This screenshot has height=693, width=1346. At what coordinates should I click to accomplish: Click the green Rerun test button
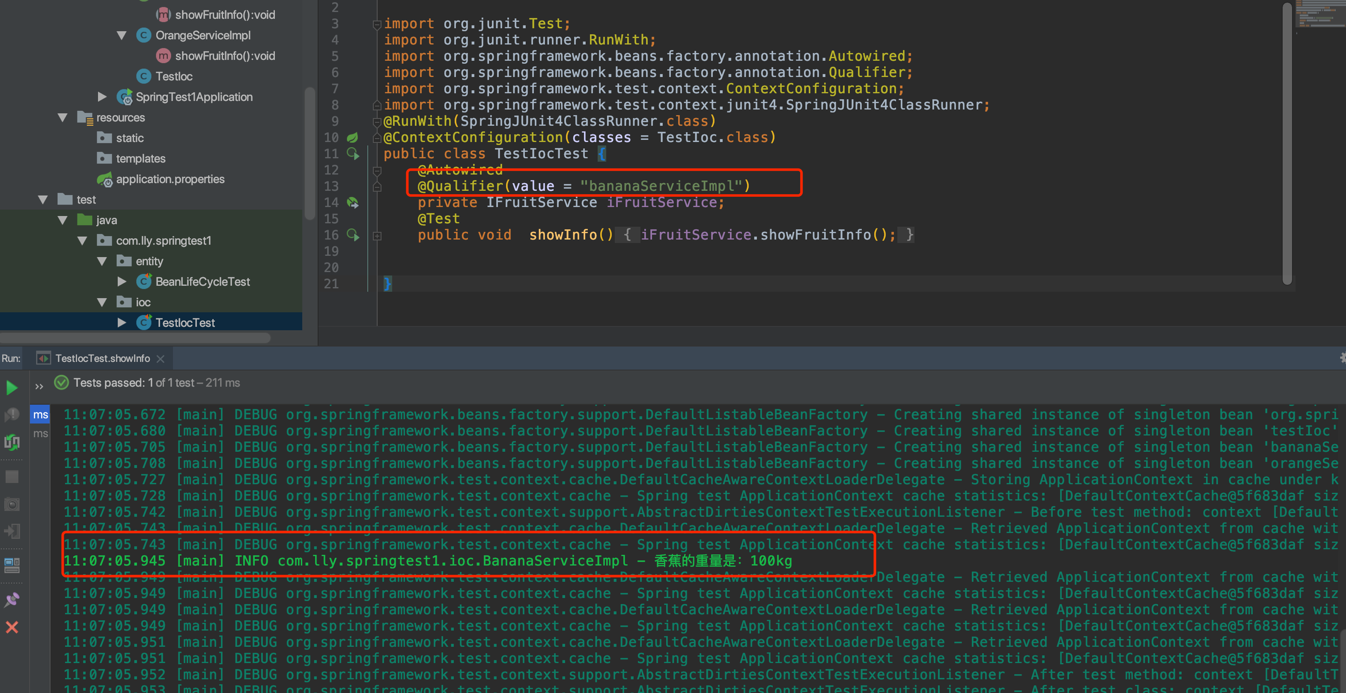[x=12, y=387]
